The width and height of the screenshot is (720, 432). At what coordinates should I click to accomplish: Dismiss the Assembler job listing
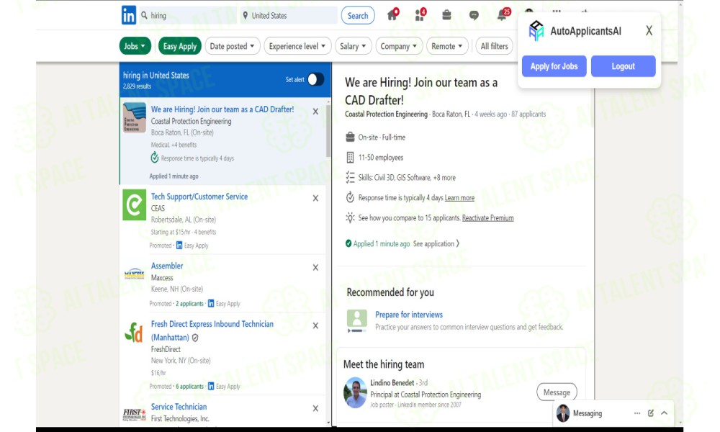tap(315, 268)
